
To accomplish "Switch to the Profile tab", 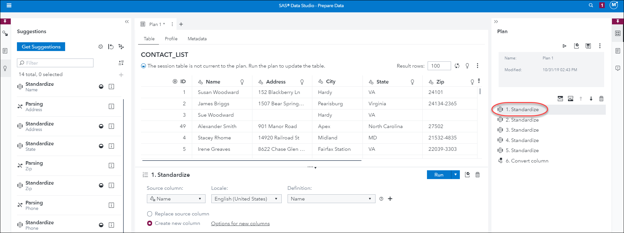I will pos(171,39).
